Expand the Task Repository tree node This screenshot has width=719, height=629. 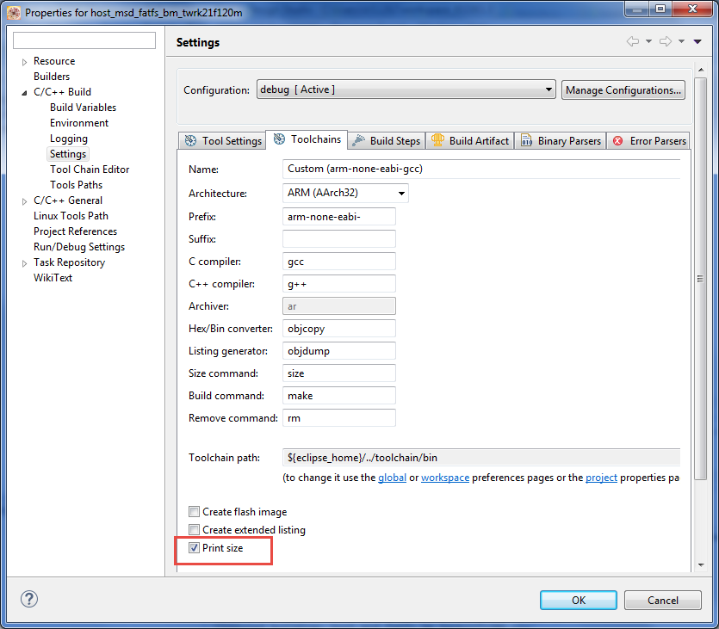(24, 263)
